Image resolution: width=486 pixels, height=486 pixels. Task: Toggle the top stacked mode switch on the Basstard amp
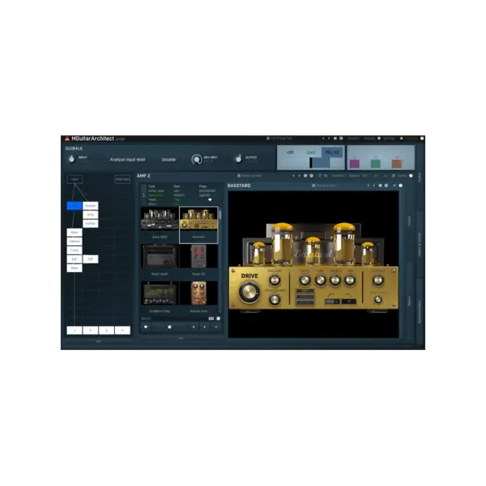305,291
